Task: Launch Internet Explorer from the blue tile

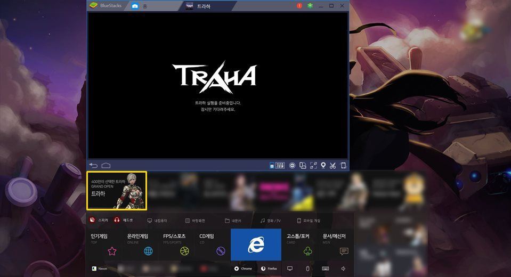Action: tap(256, 245)
